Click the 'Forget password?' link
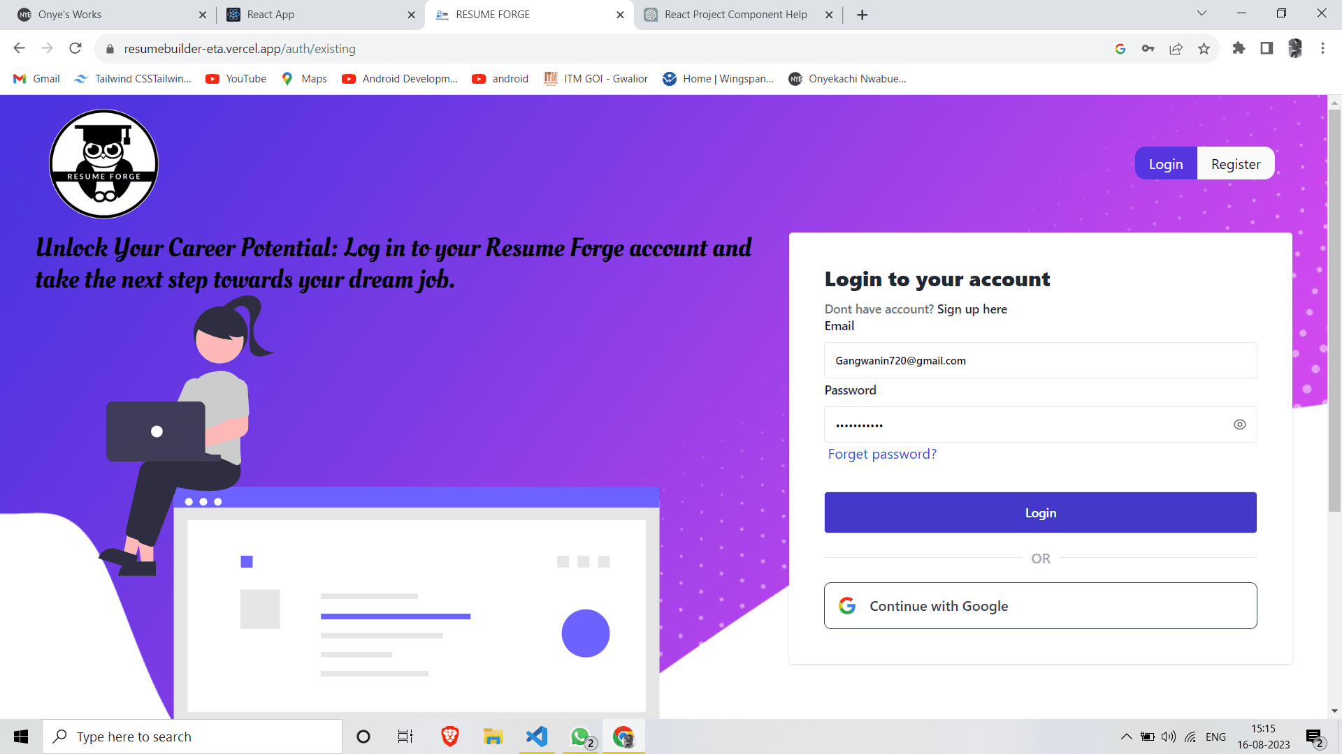This screenshot has height=754, width=1342. pos(882,453)
